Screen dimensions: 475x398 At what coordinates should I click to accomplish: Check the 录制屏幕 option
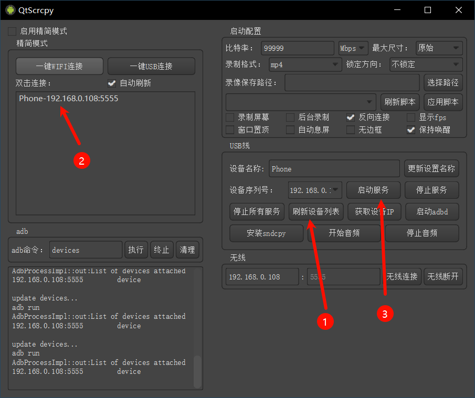pos(230,117)
